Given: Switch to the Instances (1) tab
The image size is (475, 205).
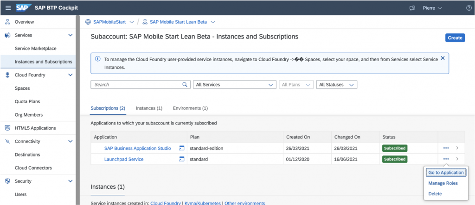Looking at the screenshot, I should [149, 108].
